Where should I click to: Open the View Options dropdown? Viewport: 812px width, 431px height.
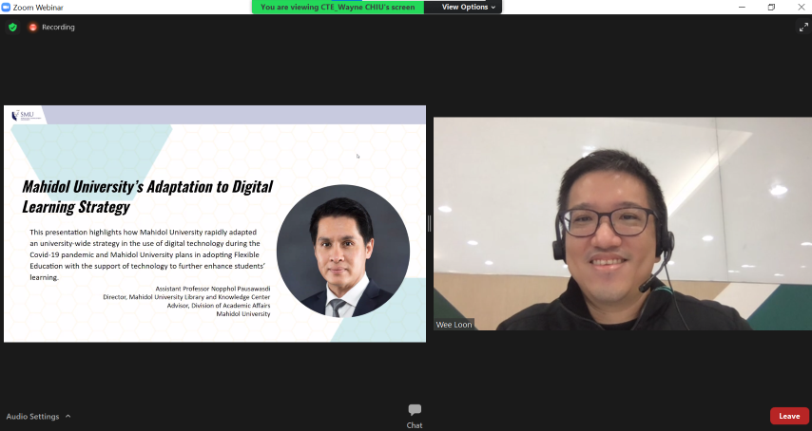(468, 7)
